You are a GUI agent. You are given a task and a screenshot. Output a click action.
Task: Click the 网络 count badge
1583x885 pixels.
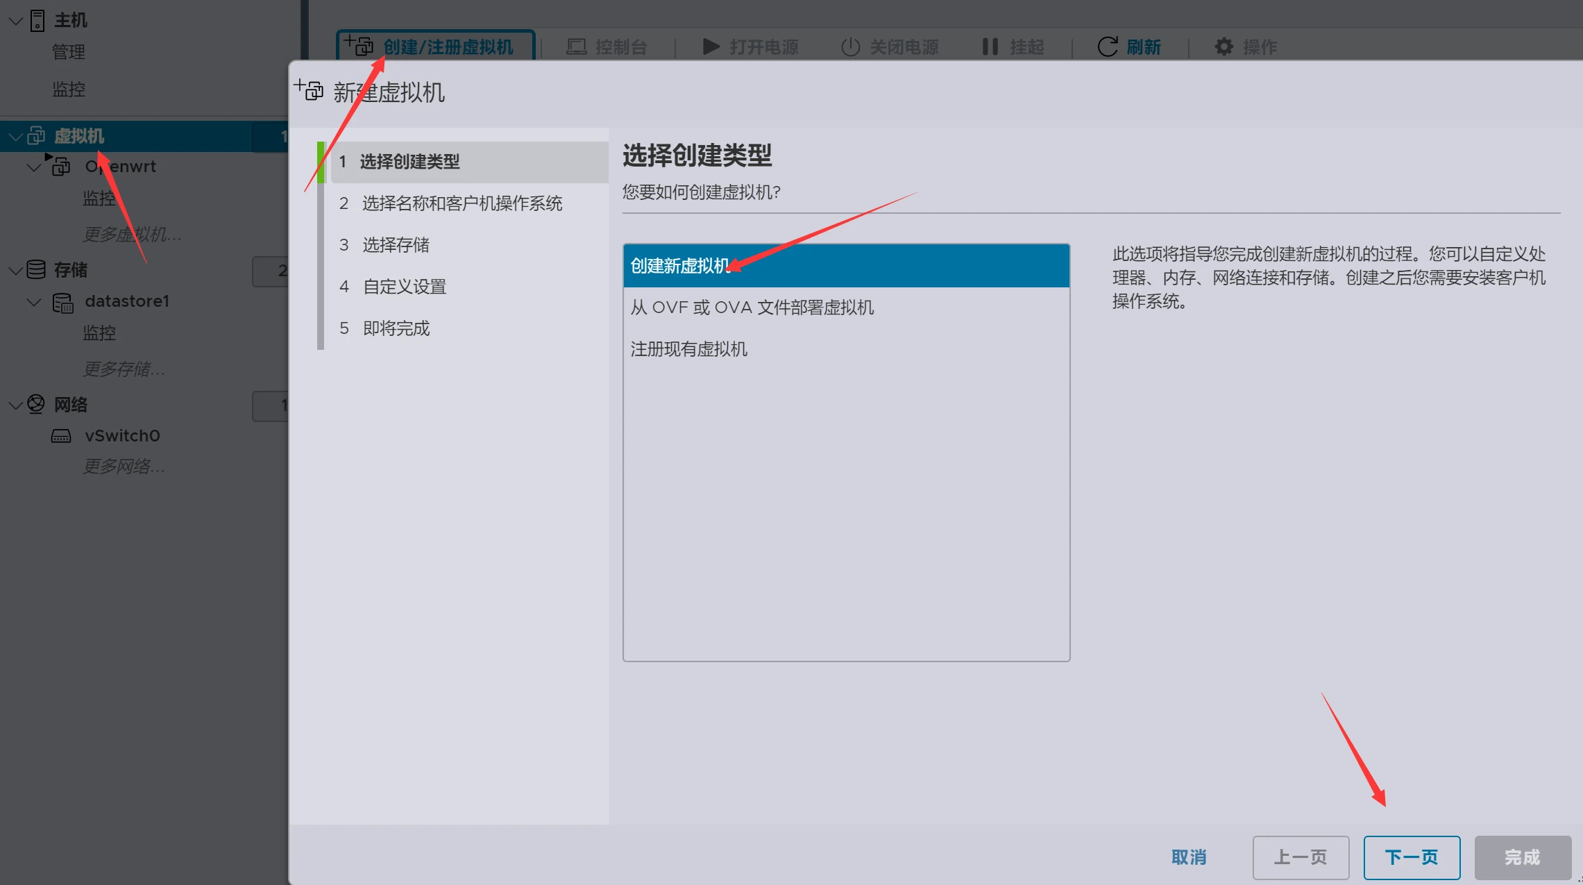point(271,405)
